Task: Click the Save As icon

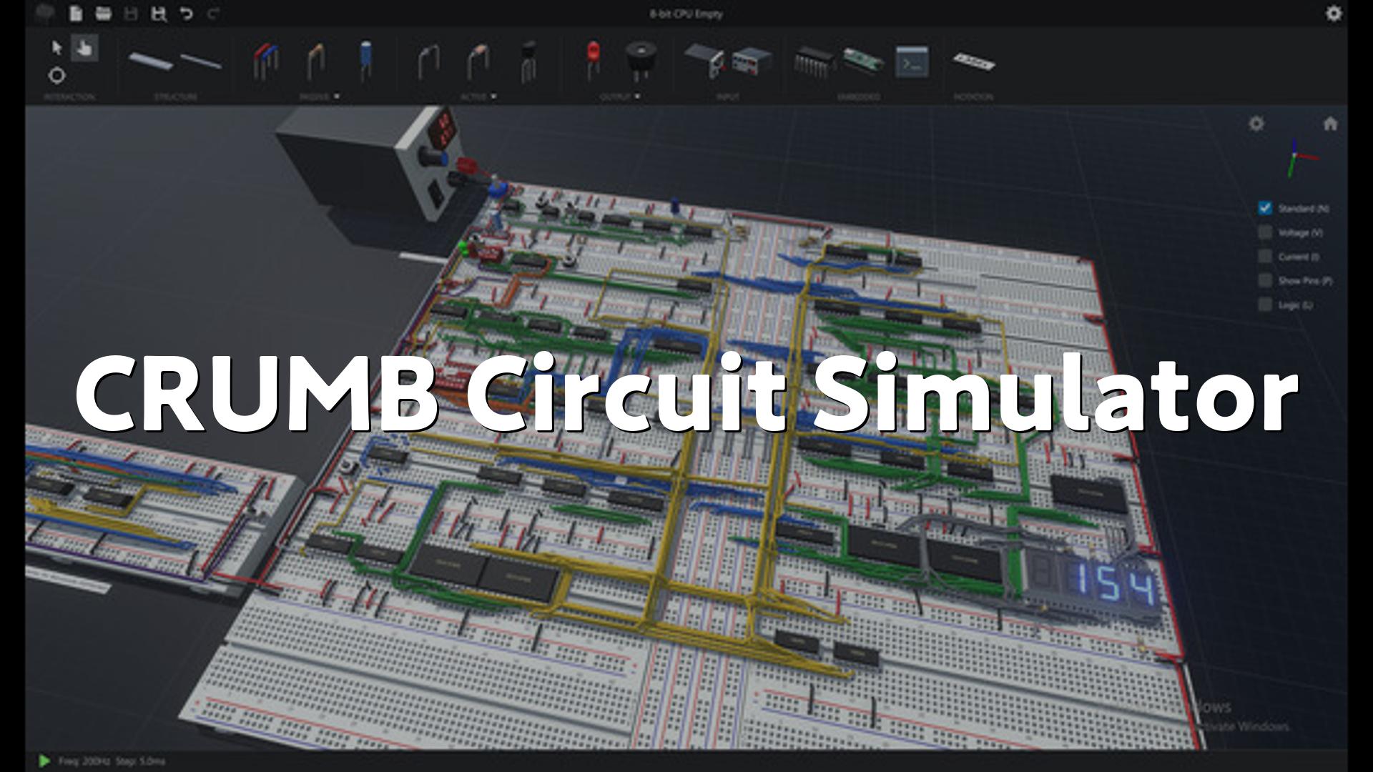Action: pos(159,14)
